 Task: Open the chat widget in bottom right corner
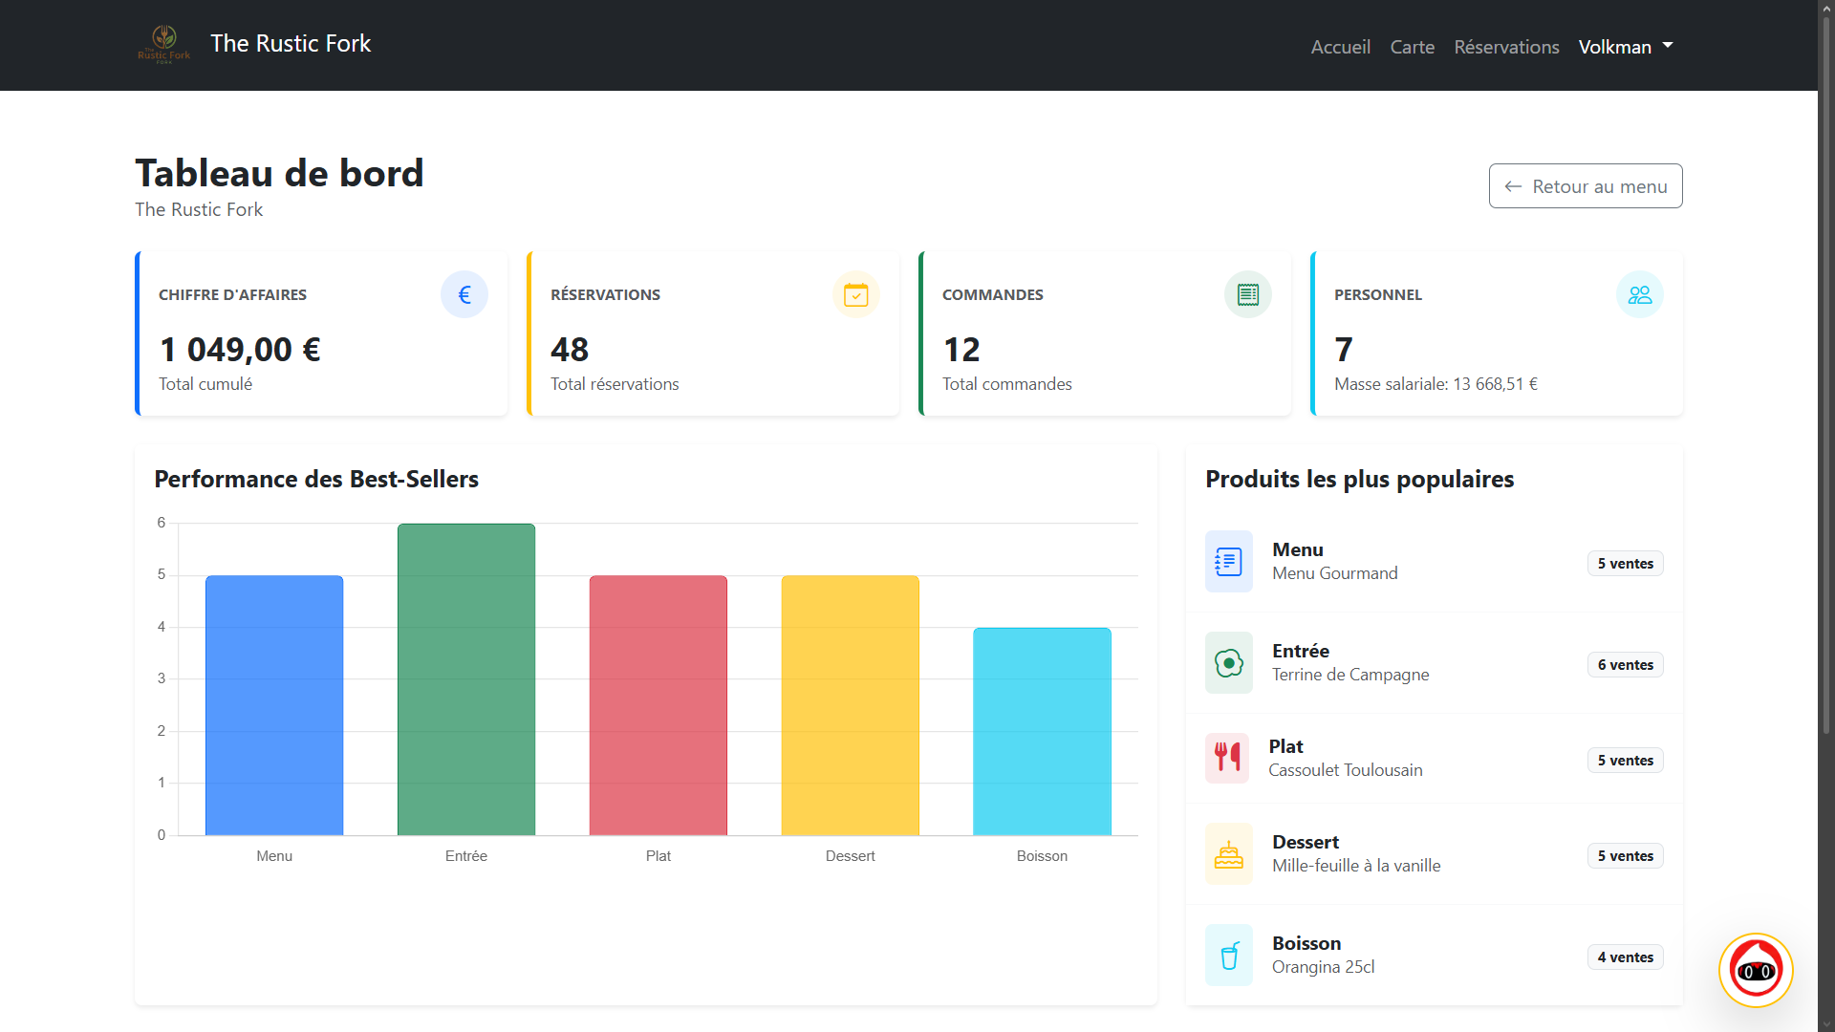pyautogui.click(x=1756, y=970)
